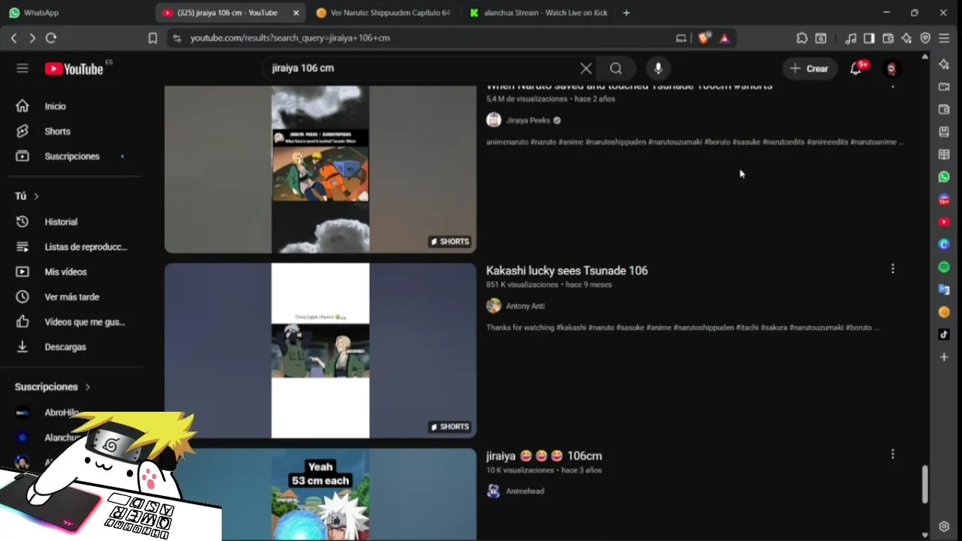Open the browser extensions puzzle icon
The height and width of the screenshot is (541, 962).
coord(802,38)
